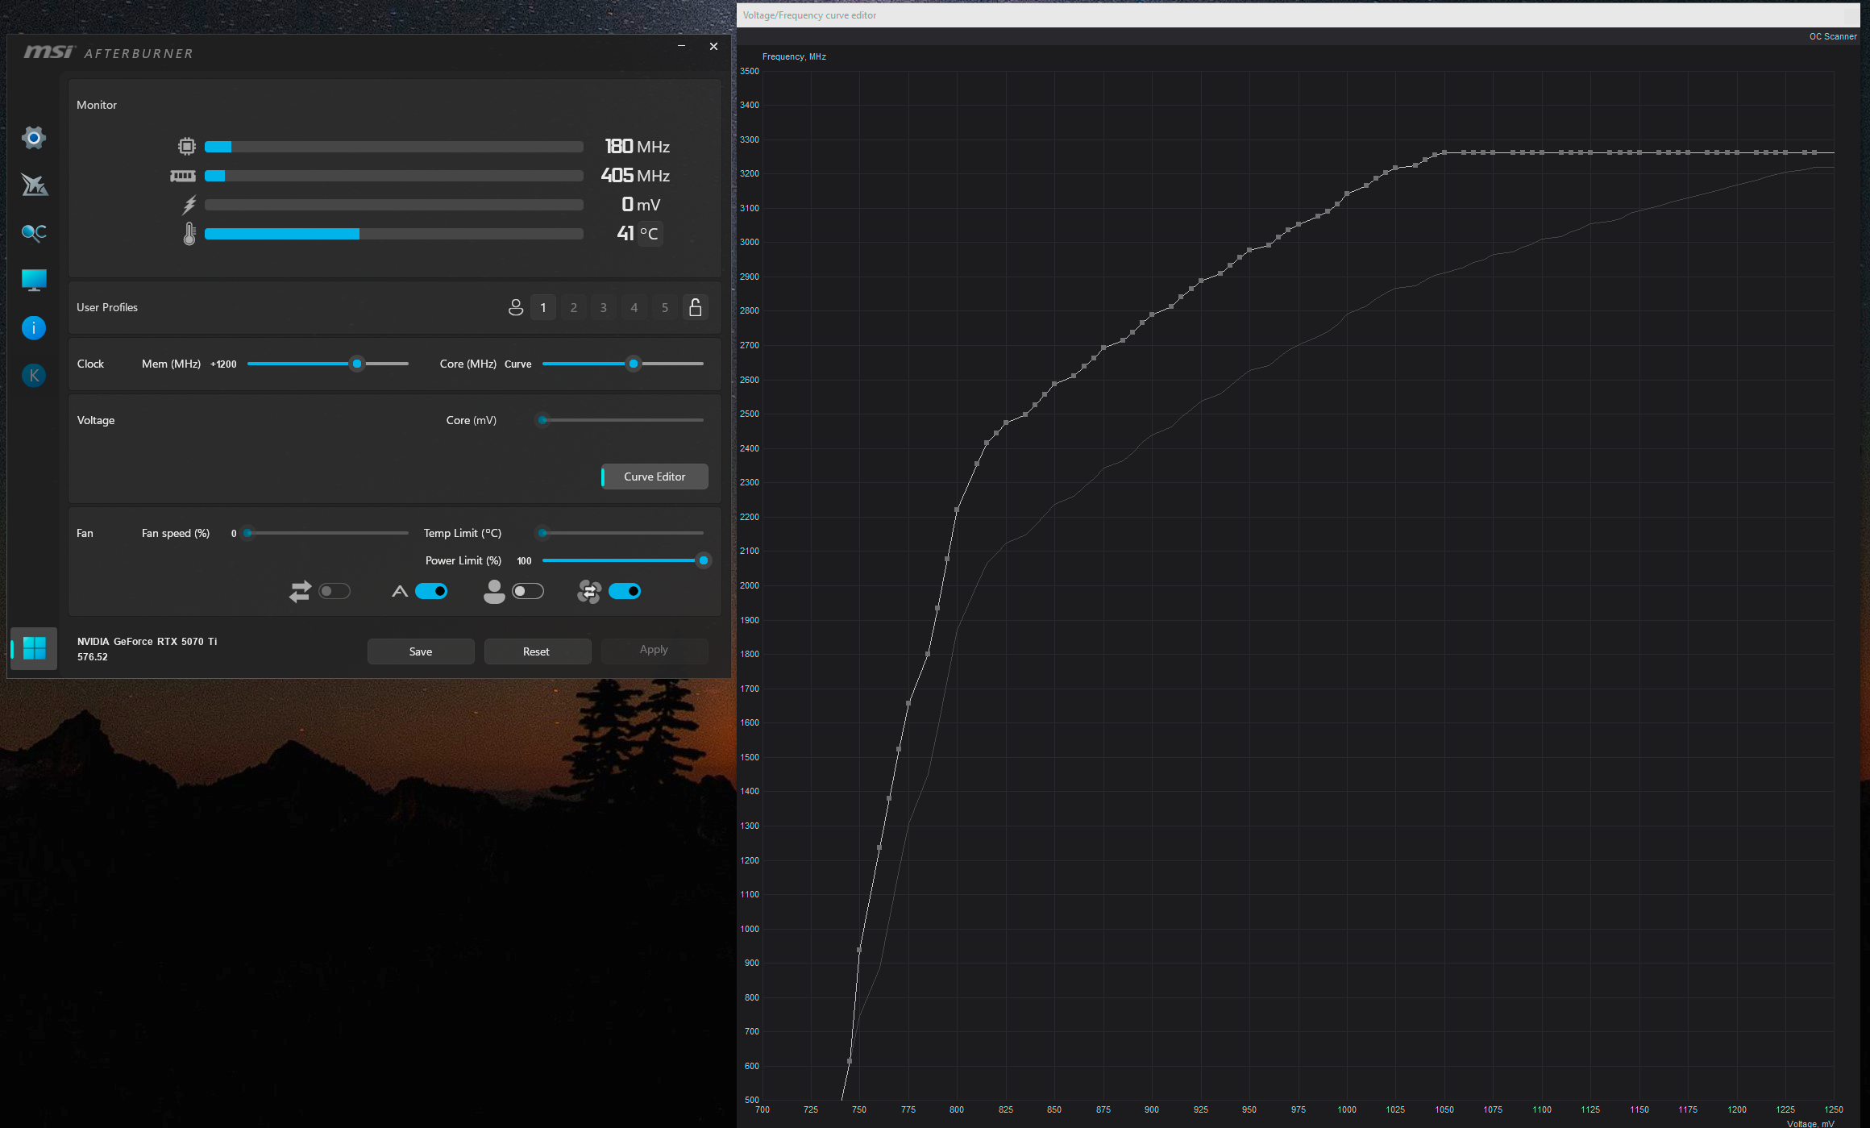Click the '405 MHz' memory clock reading
This screenshot has width=1870, height=1128.
point(635,175)
